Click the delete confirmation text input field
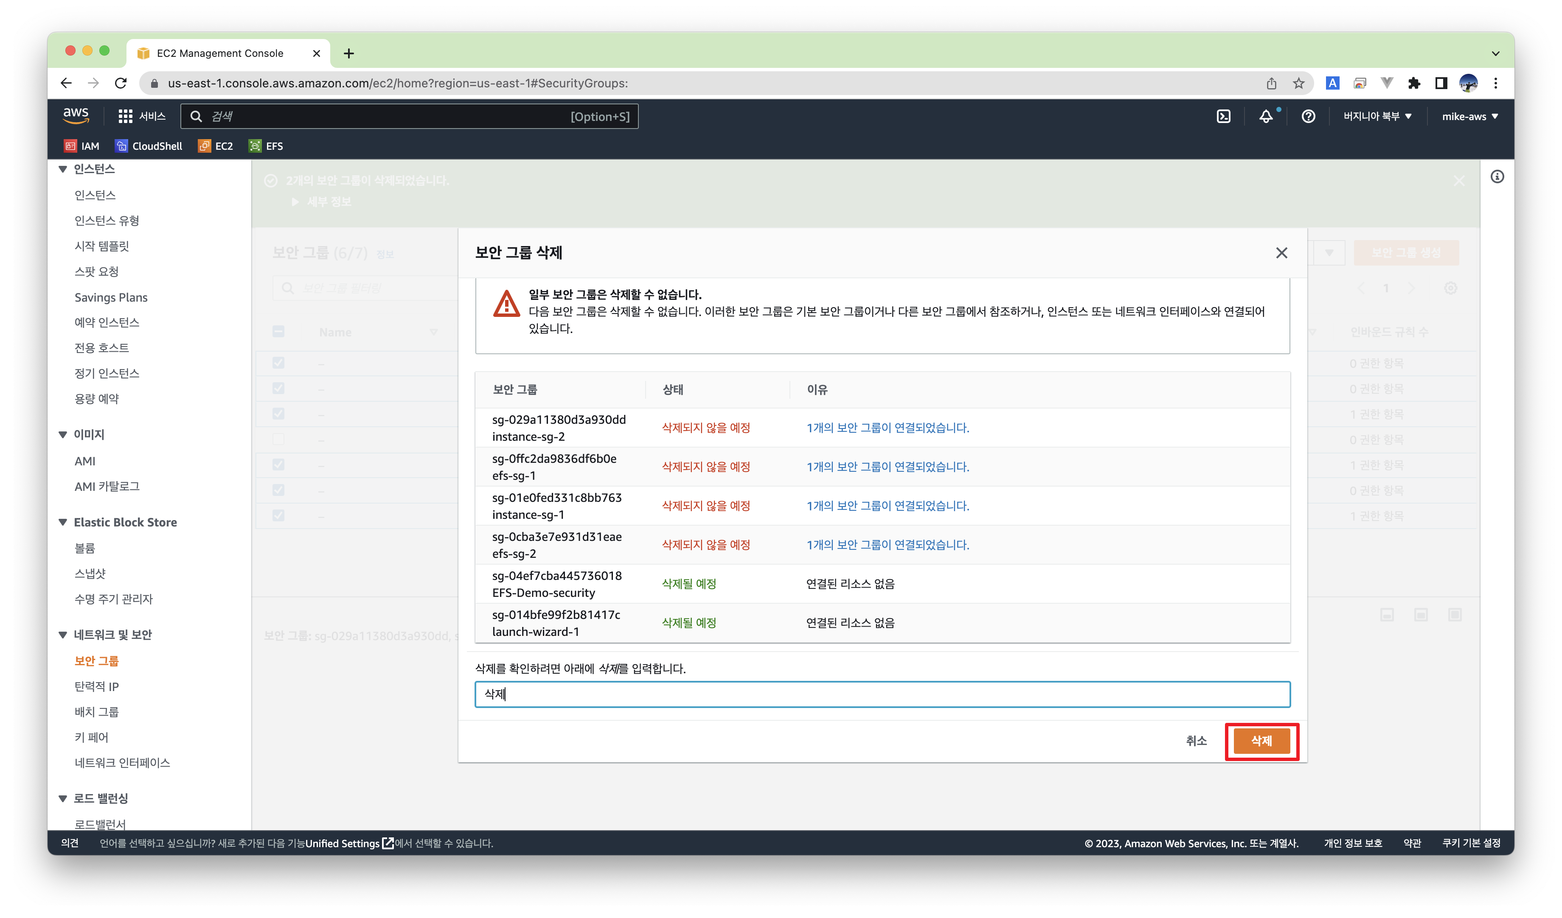The width and height of the screenshot is (1562, 918). click(x=882, y=694)
